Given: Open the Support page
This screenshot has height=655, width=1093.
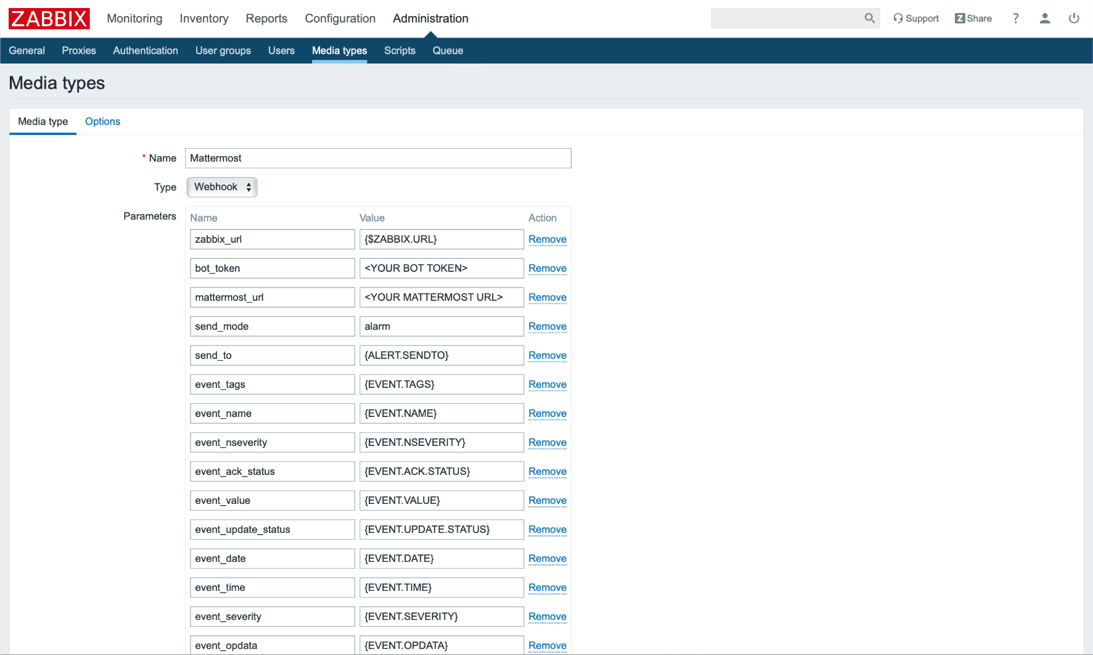Looking at the screenshot, I should (x=916, y=19).
